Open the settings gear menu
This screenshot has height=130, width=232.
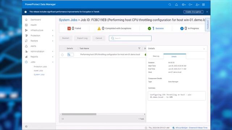pos(183,5)
